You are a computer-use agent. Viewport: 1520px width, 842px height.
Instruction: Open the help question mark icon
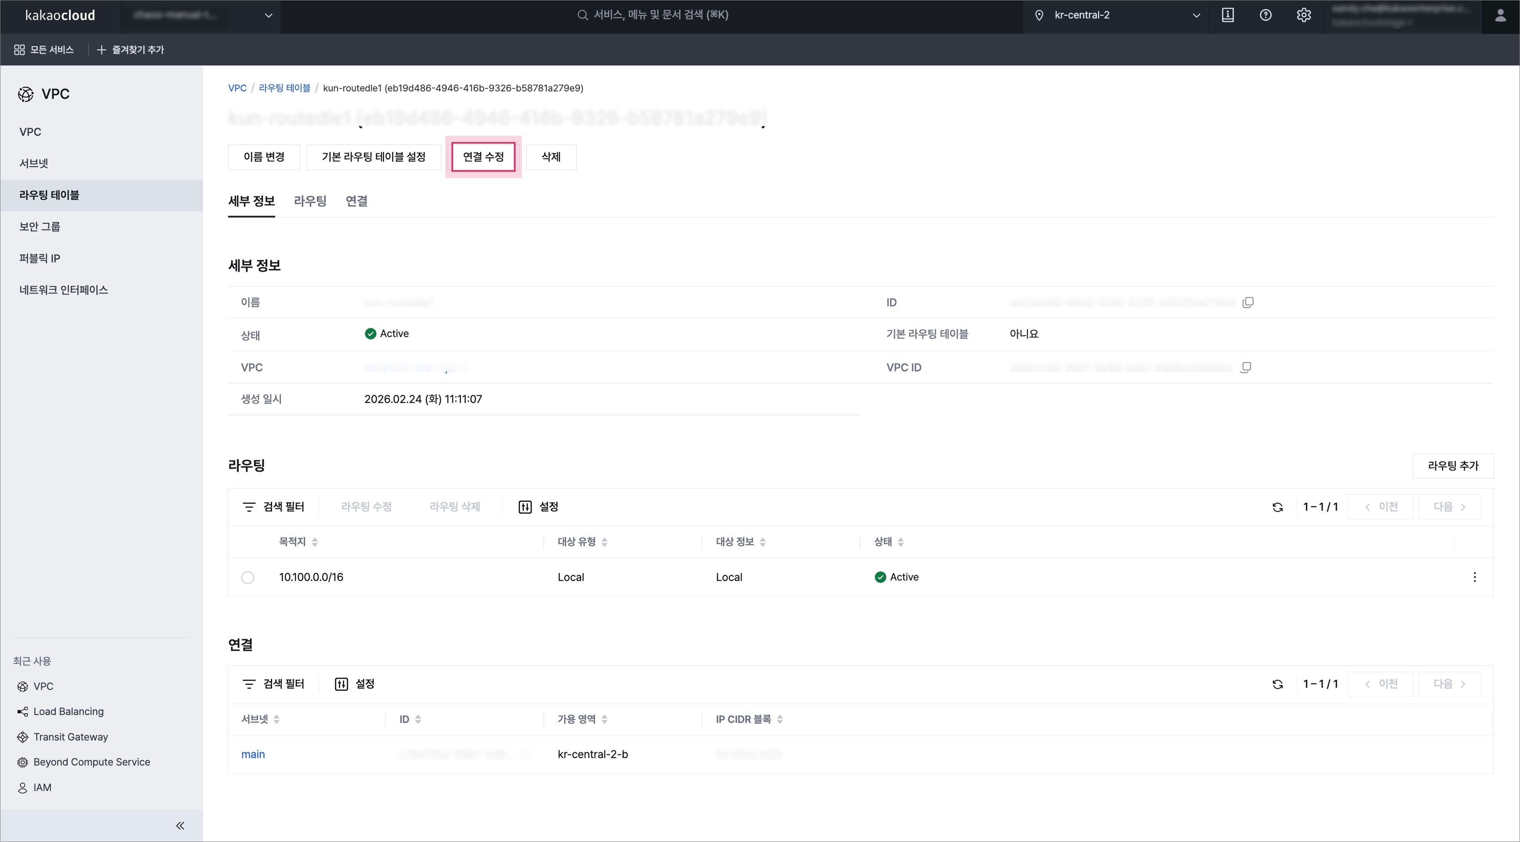(x=1265, y=15)
